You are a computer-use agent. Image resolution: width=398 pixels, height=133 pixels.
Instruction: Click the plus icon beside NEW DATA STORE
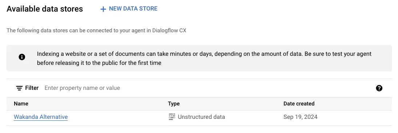(x=103, y=9)
